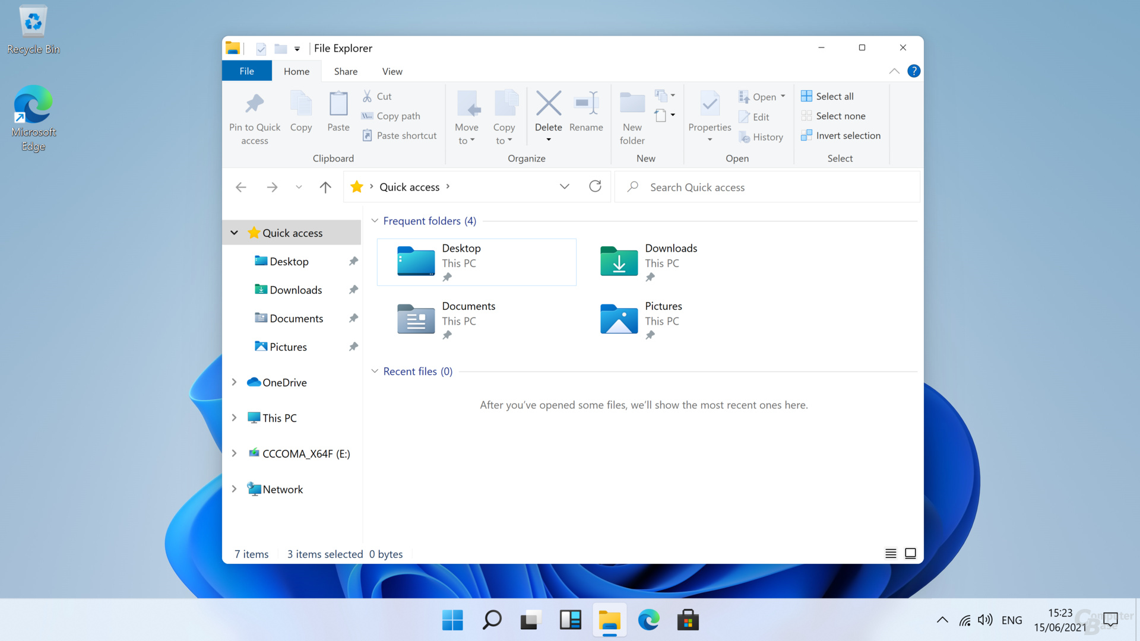Open Widgets from the taskbar

(x=570, y=620)
